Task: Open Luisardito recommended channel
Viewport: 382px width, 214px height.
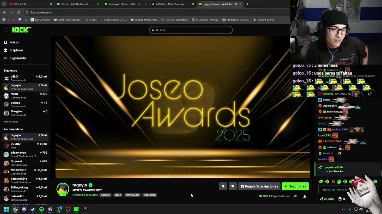Action: (25, 198)
